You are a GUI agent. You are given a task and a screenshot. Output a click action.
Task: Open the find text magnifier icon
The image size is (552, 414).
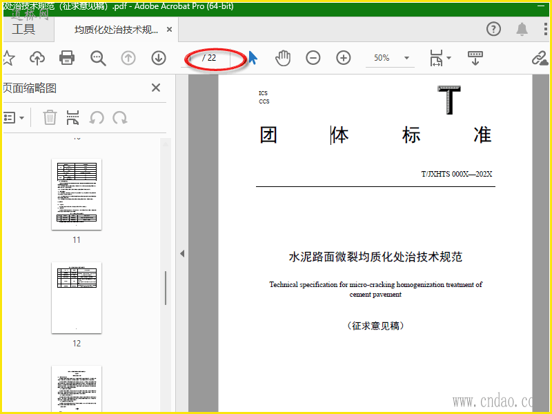click(98, 58)
